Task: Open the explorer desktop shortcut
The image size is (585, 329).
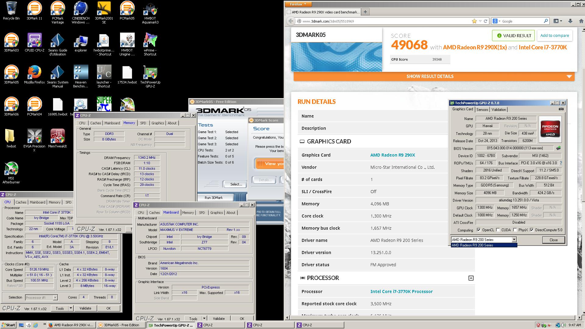Action: point(81,43)
